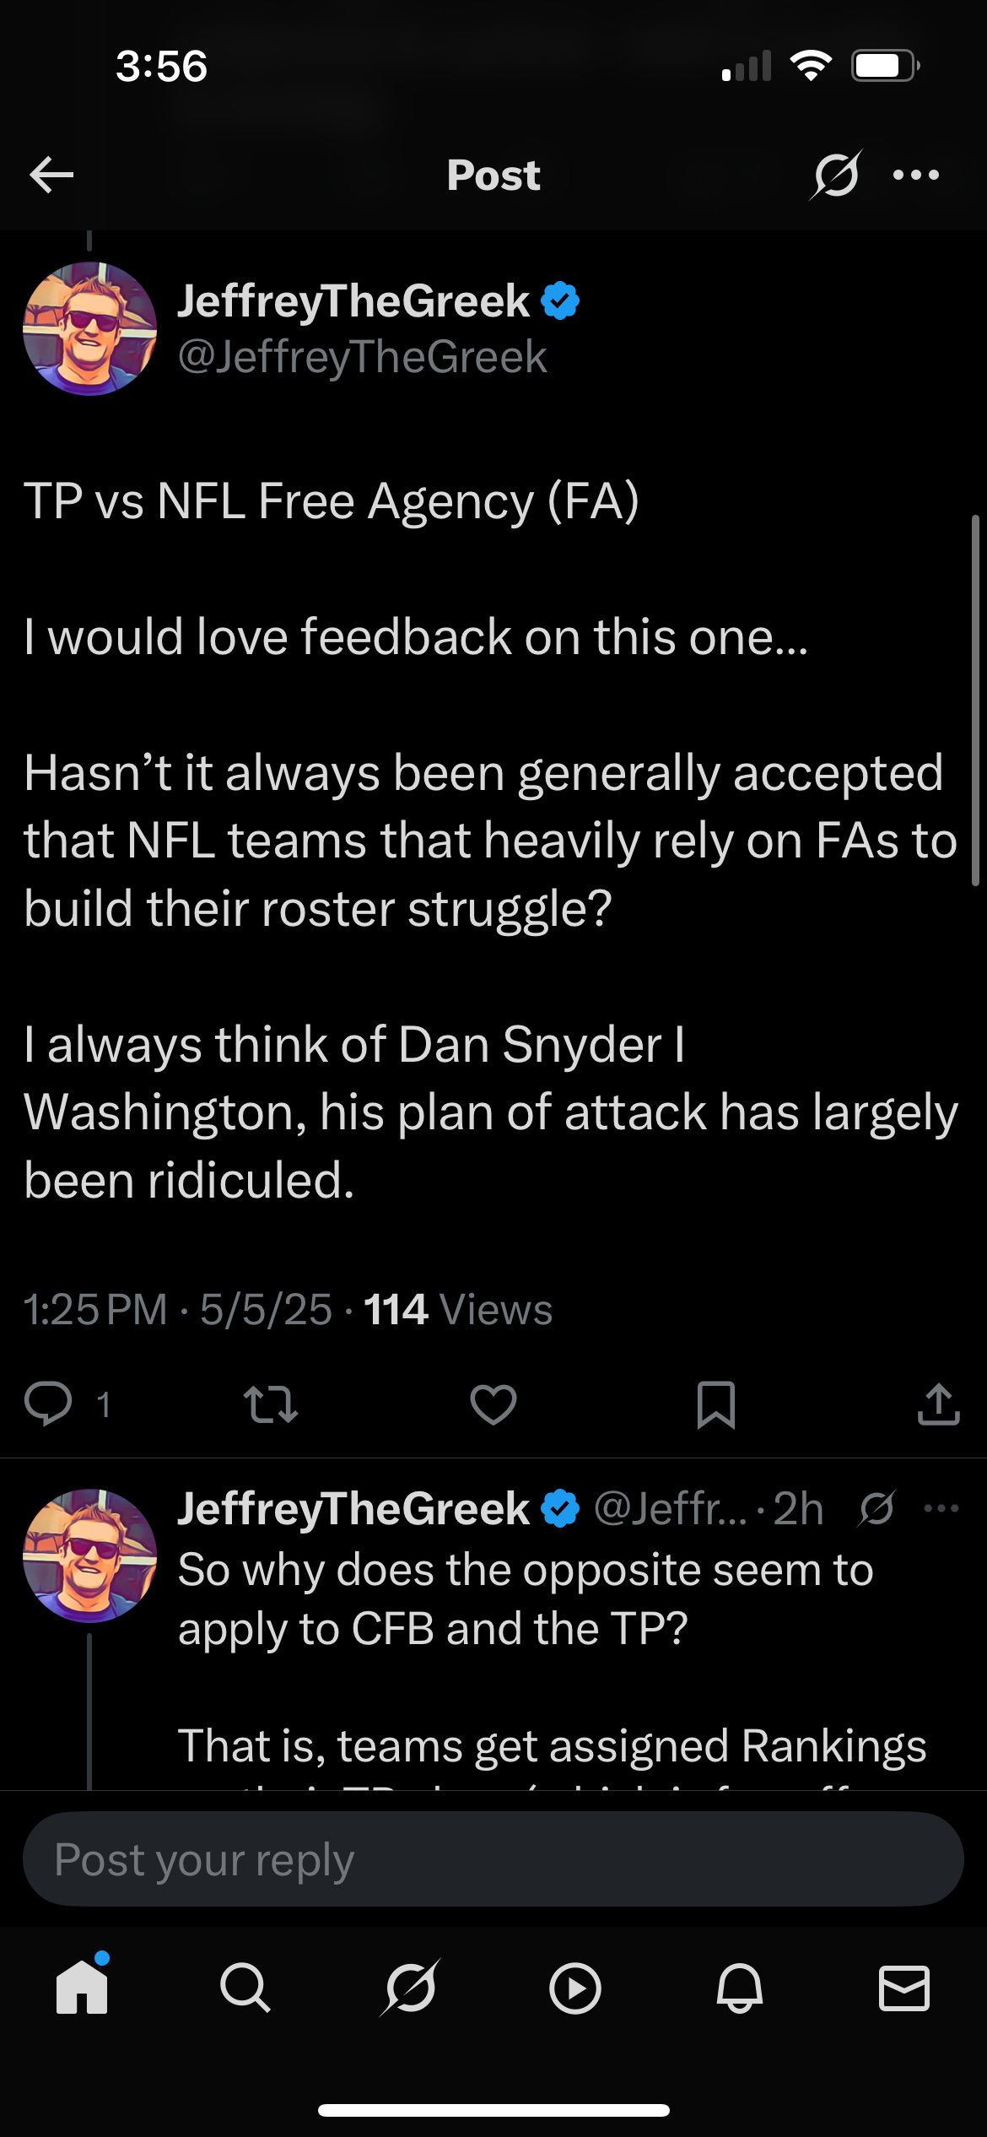Switch to the Search tab
Screen dimensions: 987x2137
[x=245, y=1988]
